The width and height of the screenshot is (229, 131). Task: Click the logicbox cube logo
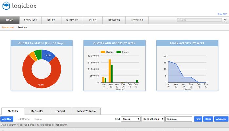point(6,6)
